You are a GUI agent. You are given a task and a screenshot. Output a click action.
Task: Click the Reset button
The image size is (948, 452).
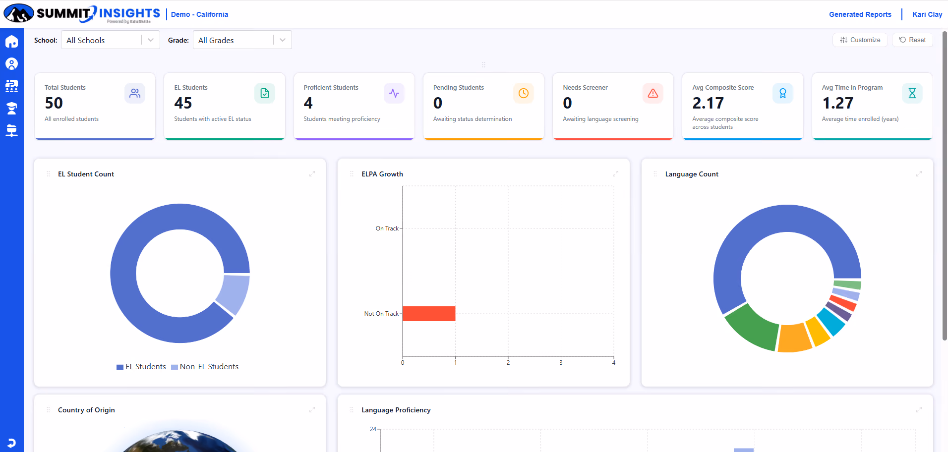[912, 40]
